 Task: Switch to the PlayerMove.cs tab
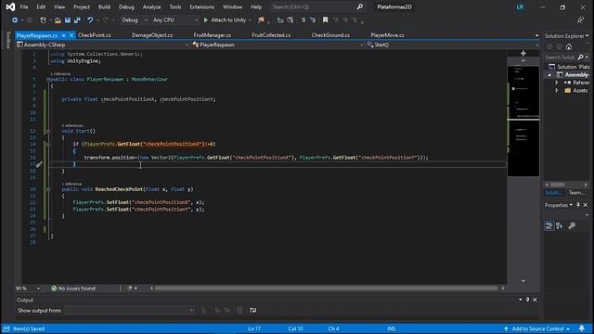(387, 35)
